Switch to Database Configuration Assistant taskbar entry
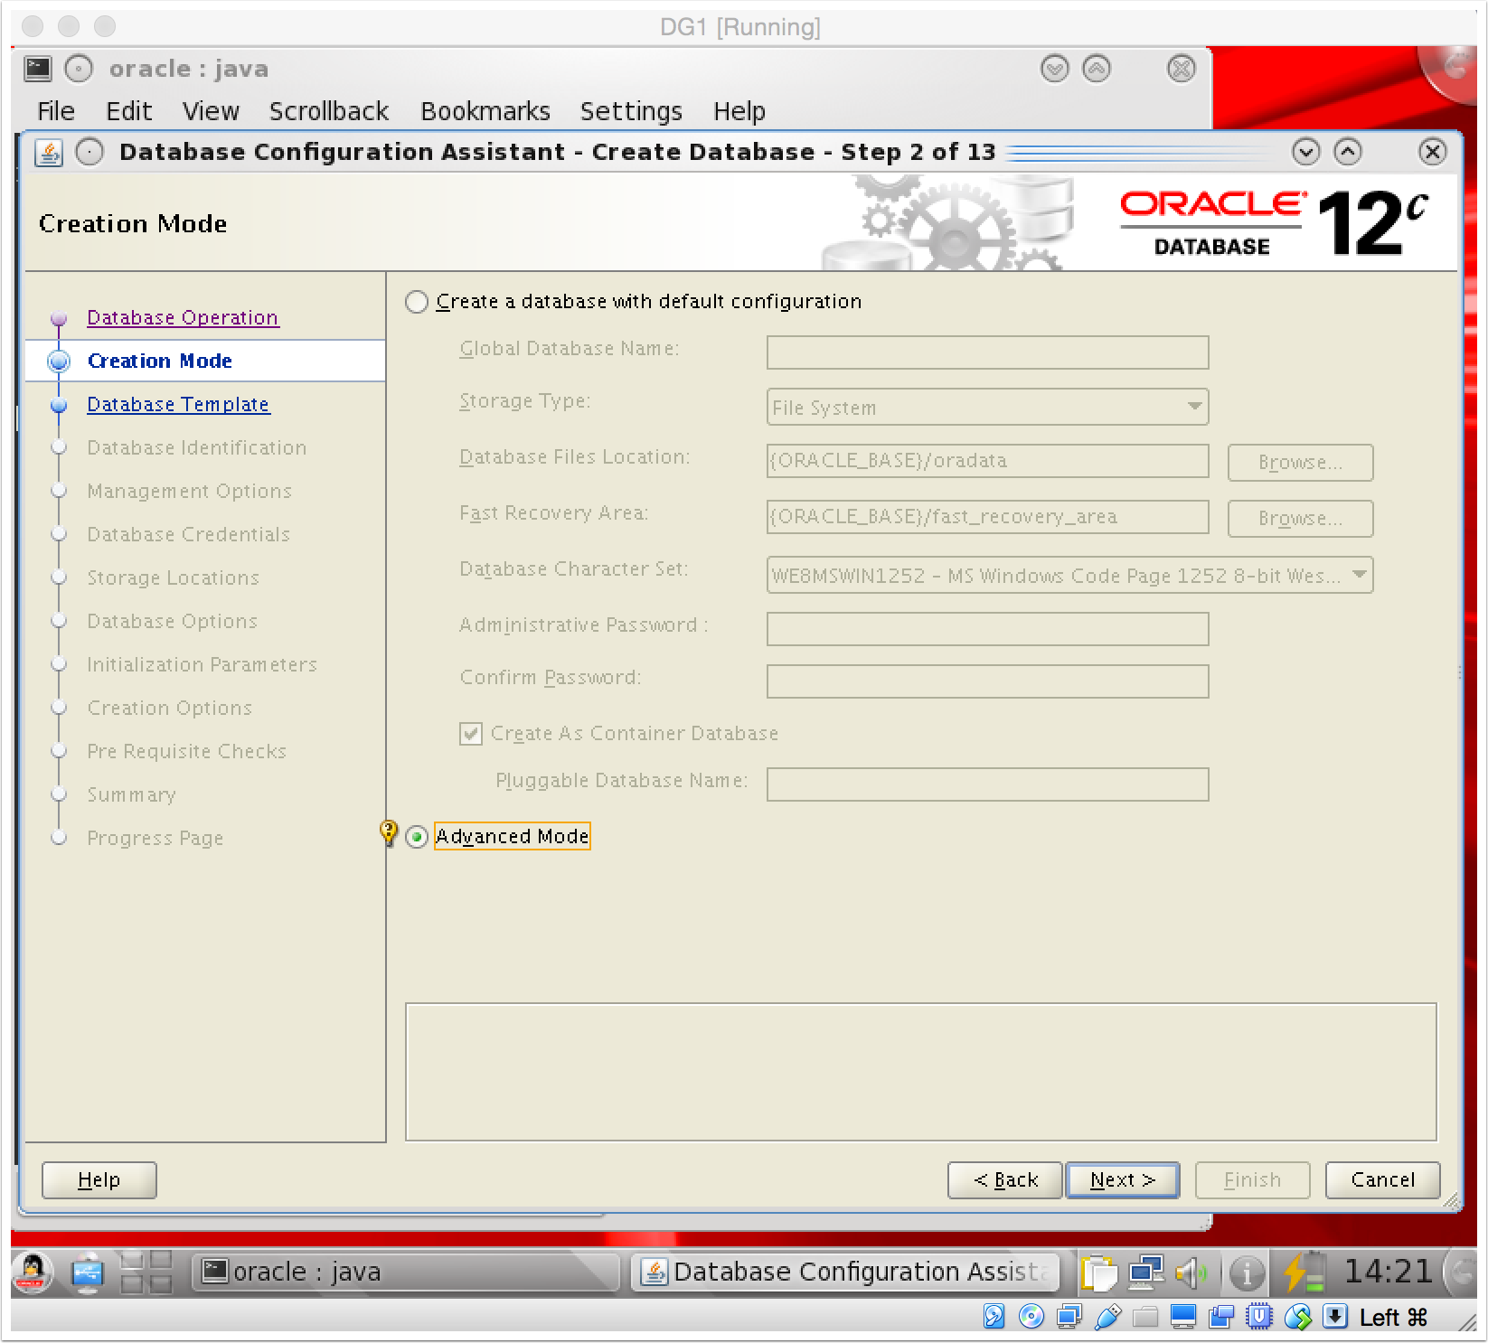Image resolution: width=1488 pixels, height=1343 pixels. (x=847, y=1273)
